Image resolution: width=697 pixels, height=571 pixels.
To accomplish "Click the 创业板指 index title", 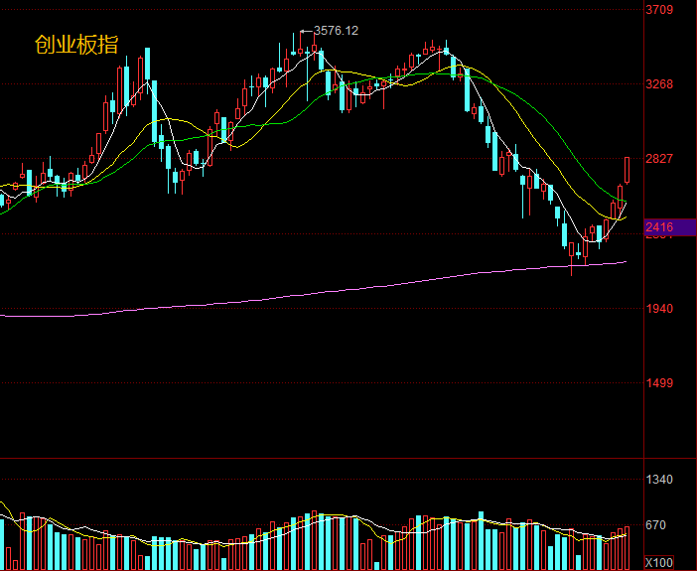I will pyautogui.click(x=76, y=45).
